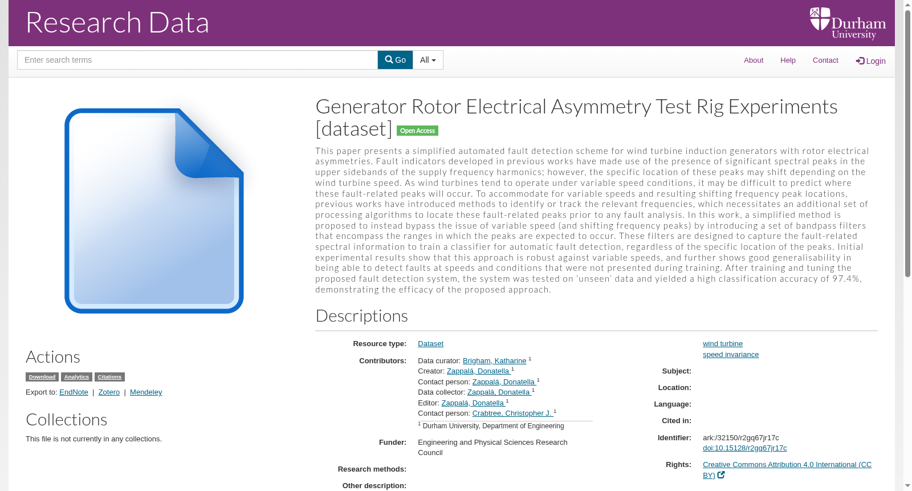This screenshot has width=912, height=491.
Task: Open the Dataset resource type link
Action: click(x=430, y=344)
